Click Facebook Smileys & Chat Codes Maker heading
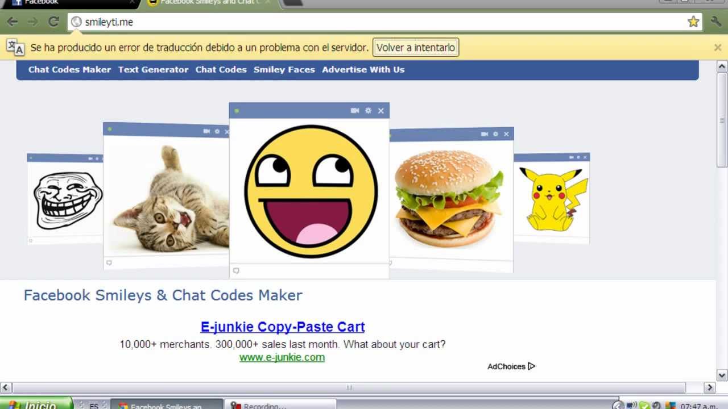Image resolution: width=728 pixels, height=409 pixels. point(163,295)
